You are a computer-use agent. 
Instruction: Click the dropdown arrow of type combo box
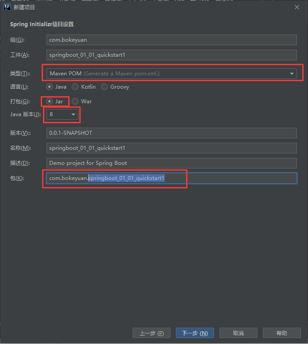coord(292,74)
